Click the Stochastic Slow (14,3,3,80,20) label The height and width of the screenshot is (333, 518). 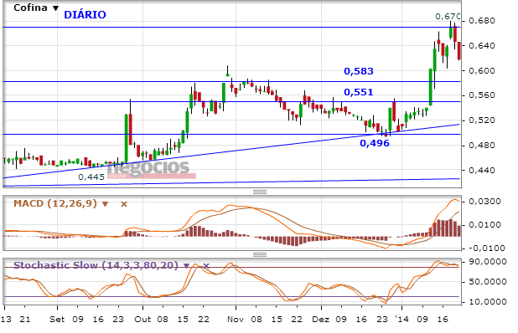pos(96,265)
